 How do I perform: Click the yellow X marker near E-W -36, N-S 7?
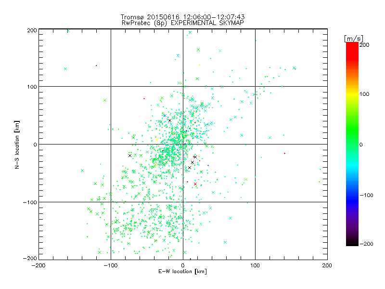click(157, 140)
